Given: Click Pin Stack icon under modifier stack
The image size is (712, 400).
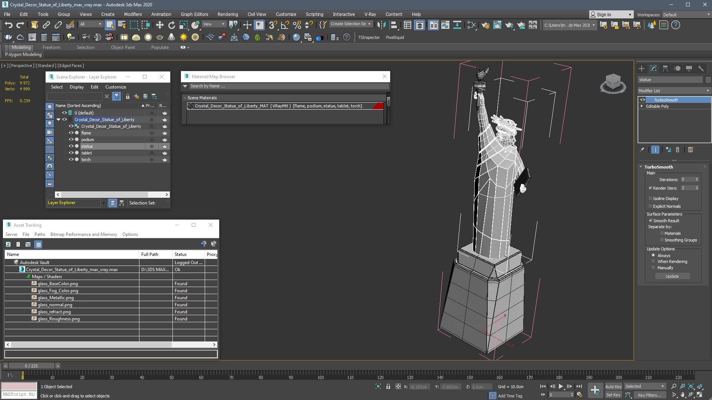Looking at the screenshot, I should (x=642, y=150).
